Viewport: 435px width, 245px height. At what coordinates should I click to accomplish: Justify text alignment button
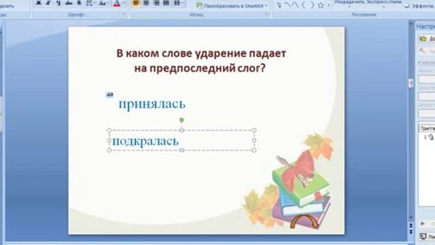pos(166,3)
